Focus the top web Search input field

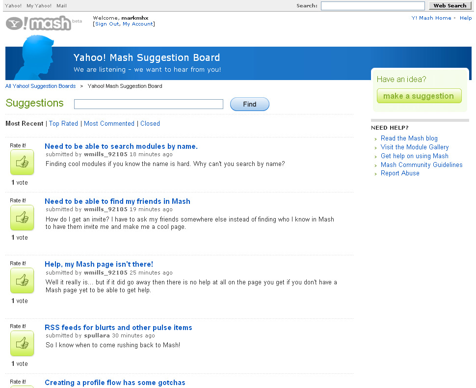point(373,6)
